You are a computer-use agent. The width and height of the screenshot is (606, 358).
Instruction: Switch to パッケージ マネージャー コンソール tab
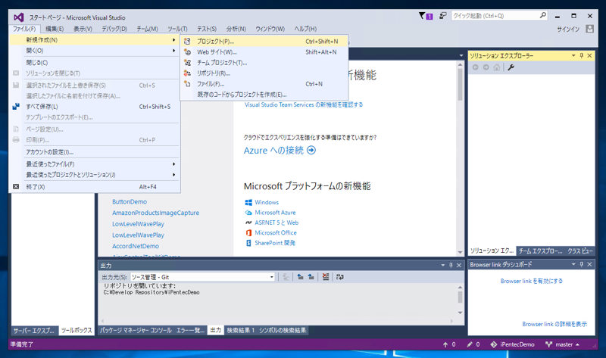pos(136,330)
